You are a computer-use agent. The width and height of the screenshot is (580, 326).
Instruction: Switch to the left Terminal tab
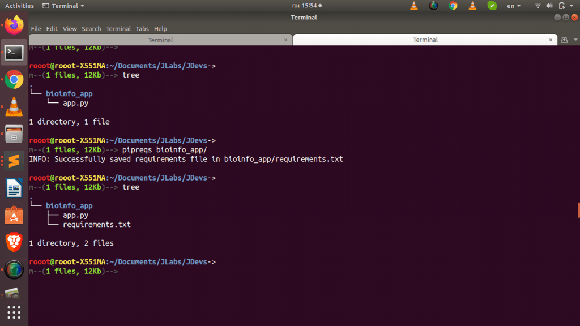coord(160,40)
